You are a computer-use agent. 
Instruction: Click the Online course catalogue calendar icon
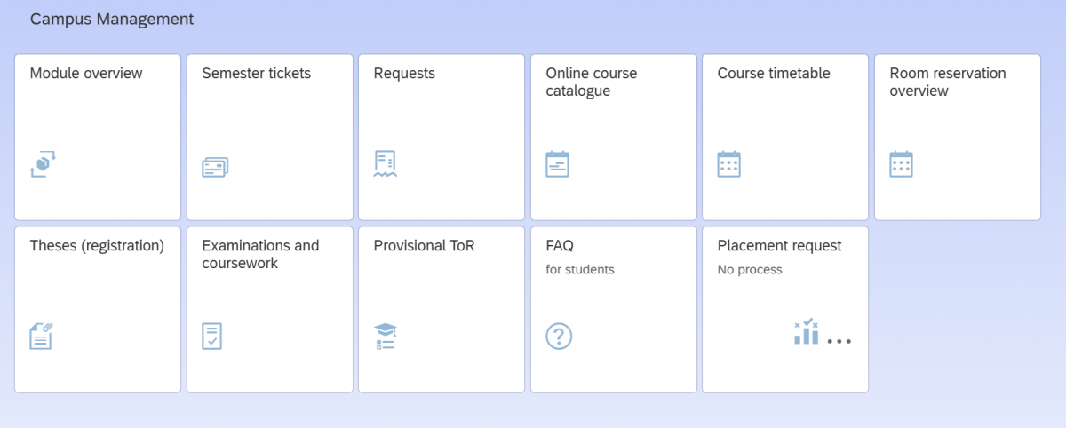(557, 164)
